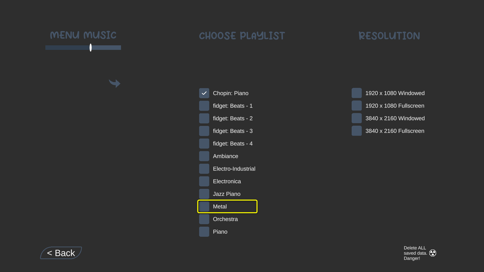Check fidget: Beats - 3 playlist
The height and width of the screenshot is (272, 484).
(204, 131)
